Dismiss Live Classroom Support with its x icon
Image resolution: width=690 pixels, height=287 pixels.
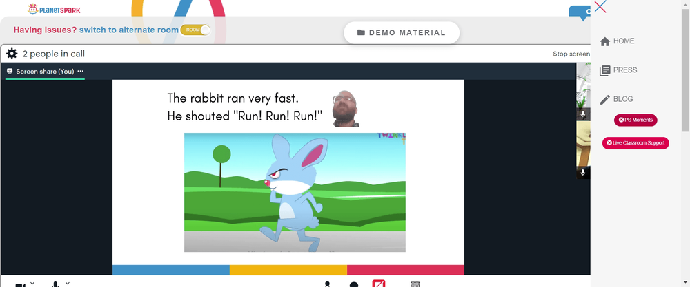click(x=609, y=142)
